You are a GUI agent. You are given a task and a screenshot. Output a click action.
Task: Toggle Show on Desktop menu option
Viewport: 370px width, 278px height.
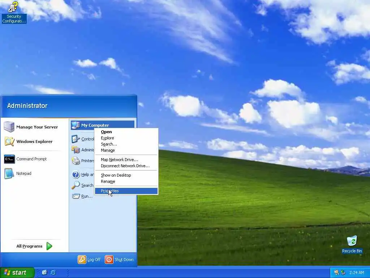(126, 176)
